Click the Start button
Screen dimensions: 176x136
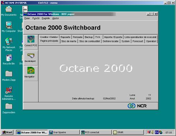[8, 132]
